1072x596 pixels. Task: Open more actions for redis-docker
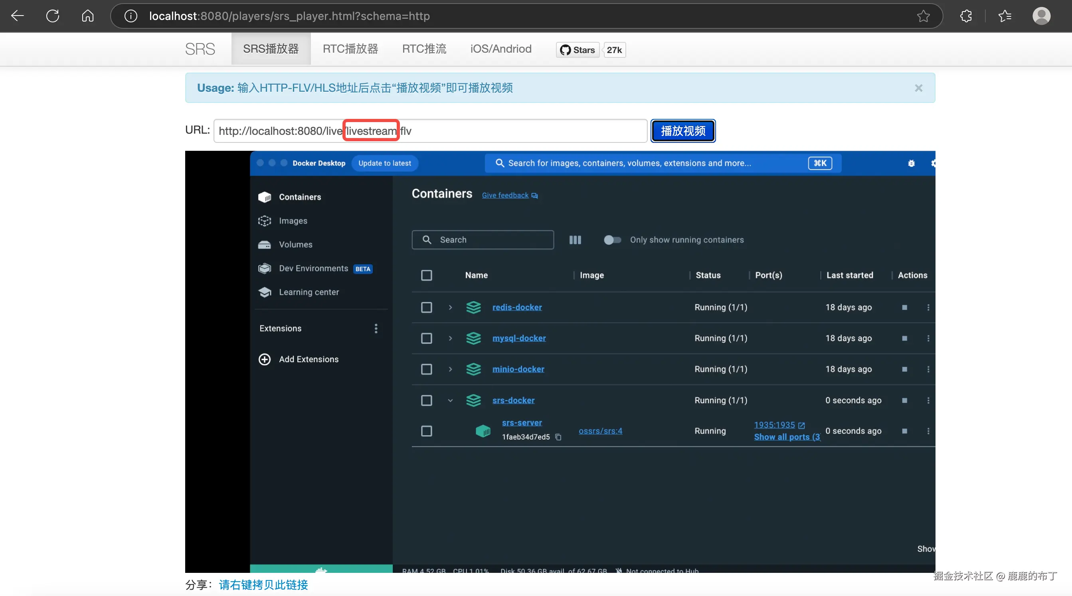pos(928,307)
